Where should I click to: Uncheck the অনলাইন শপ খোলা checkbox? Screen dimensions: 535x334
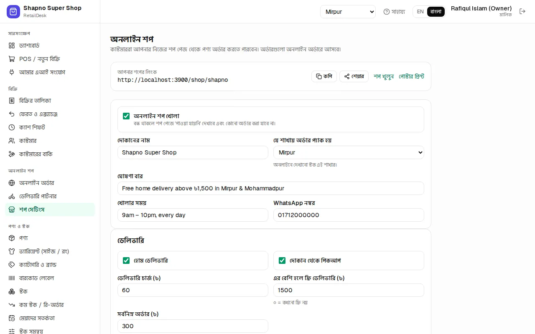click(126, 116)
